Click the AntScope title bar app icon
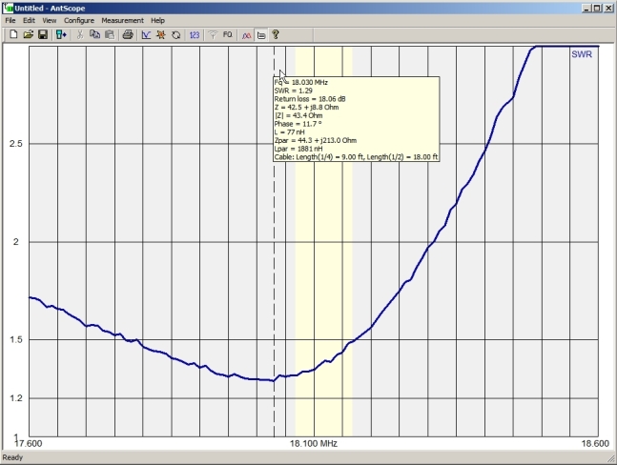 (x=8, y=8)
